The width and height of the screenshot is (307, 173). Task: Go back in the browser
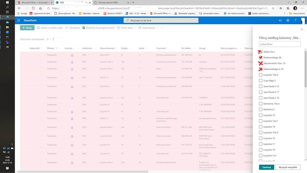19,8
